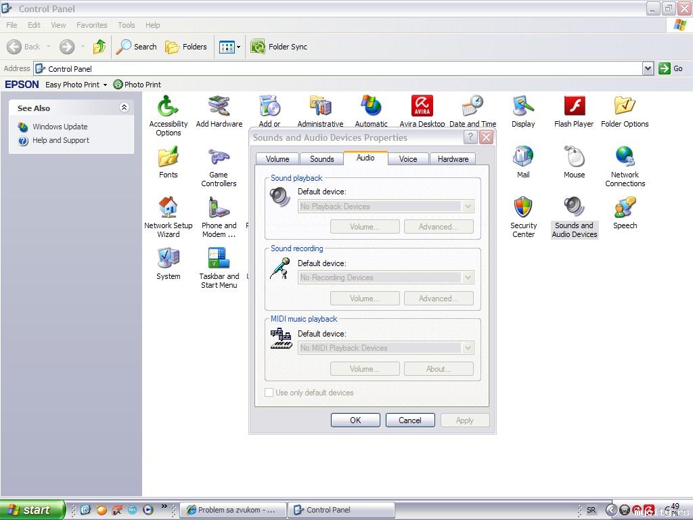
Task: Open Network Setup Wizard icon
Action: tap(168, 217)
